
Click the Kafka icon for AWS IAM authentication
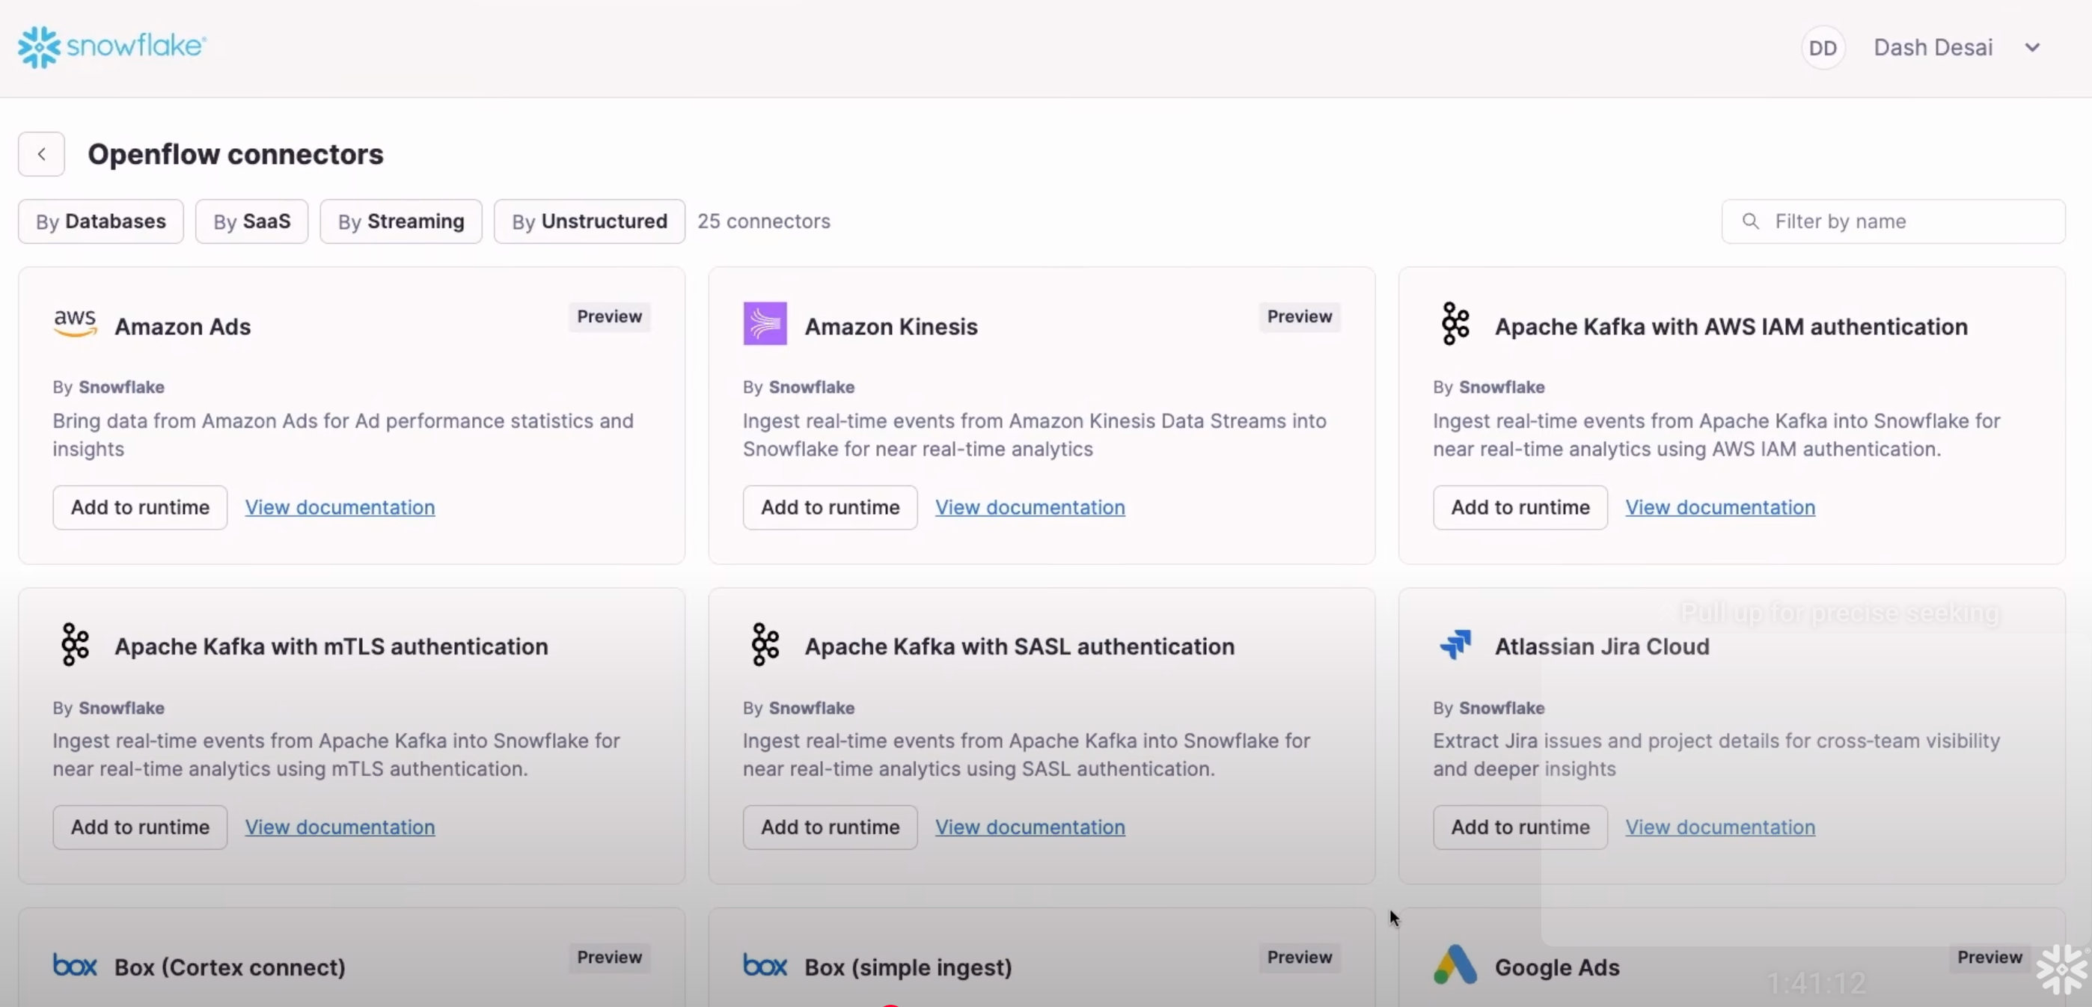1455,324
